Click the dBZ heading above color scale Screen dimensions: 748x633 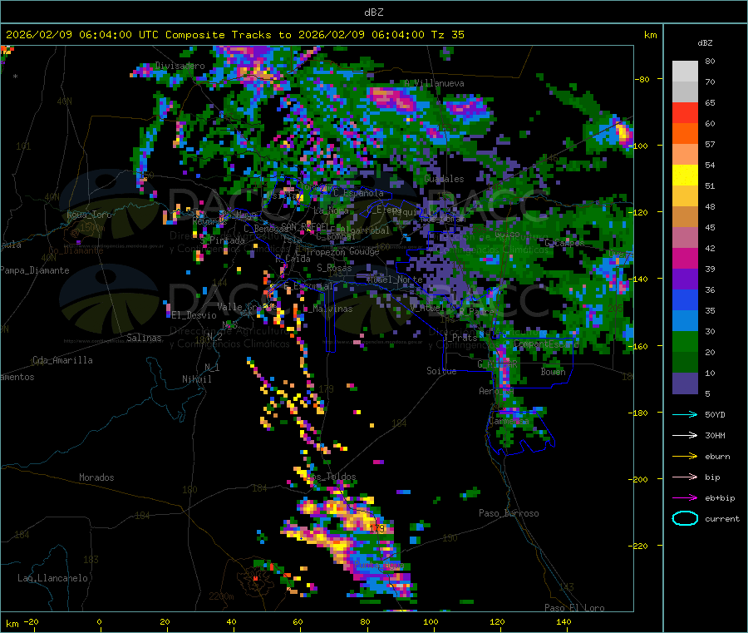[x=705, y=43]
